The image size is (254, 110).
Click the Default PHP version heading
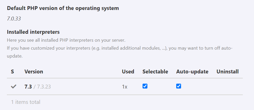(63, 8)
